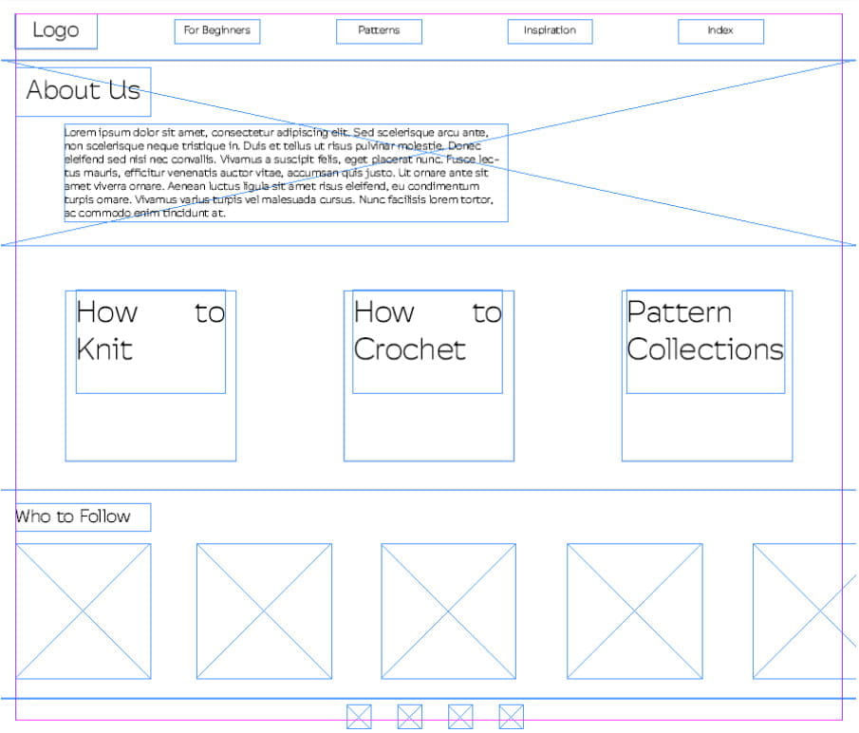
Task: Open the Index nav item
Action: pyautogui.click(x=721, y=31)
